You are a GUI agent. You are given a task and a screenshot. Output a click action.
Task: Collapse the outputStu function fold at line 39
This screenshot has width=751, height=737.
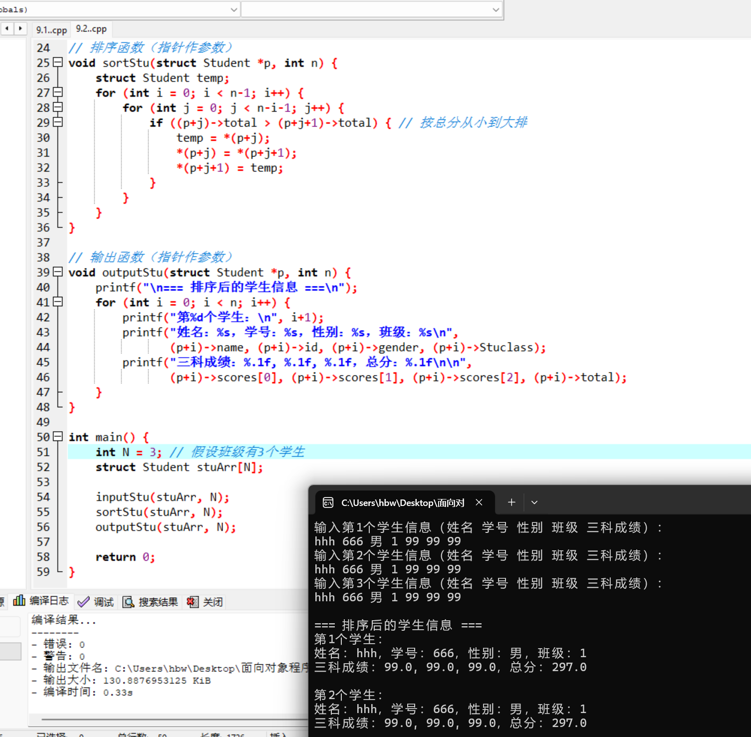(58, 272)
